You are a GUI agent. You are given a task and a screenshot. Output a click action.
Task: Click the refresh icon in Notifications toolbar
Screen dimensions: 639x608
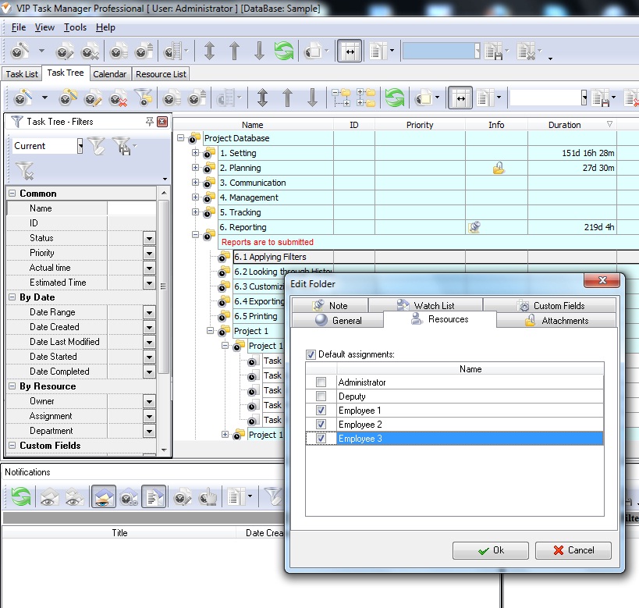coord(20,496)
